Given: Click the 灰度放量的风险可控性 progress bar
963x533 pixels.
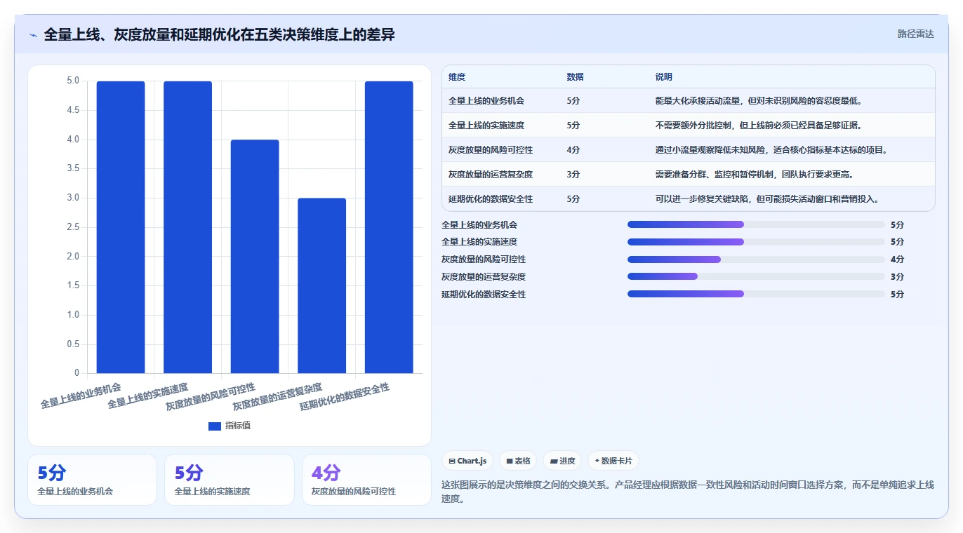Looking at the screenshot, I should tap(756, 259).
